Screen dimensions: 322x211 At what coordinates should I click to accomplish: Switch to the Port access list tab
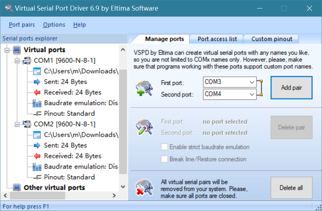pyautogui.click(x=216, y=39)
